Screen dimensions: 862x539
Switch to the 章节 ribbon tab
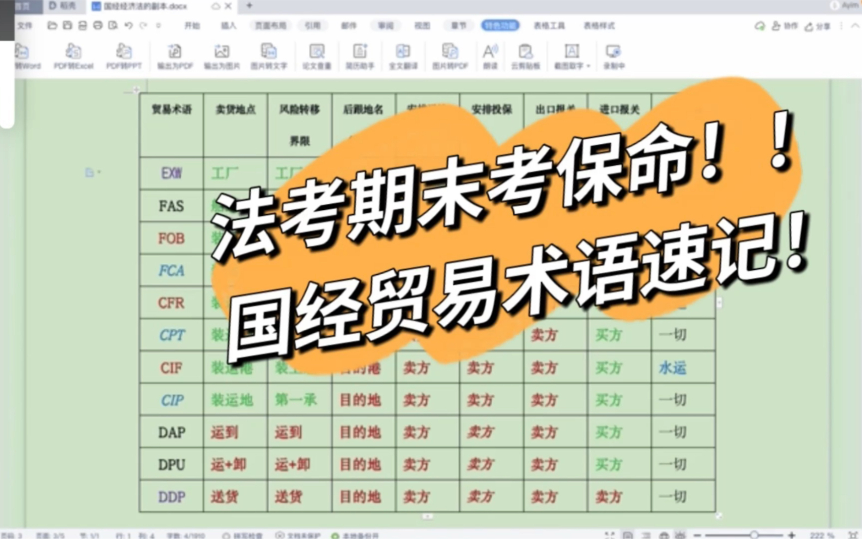(458, 26)
